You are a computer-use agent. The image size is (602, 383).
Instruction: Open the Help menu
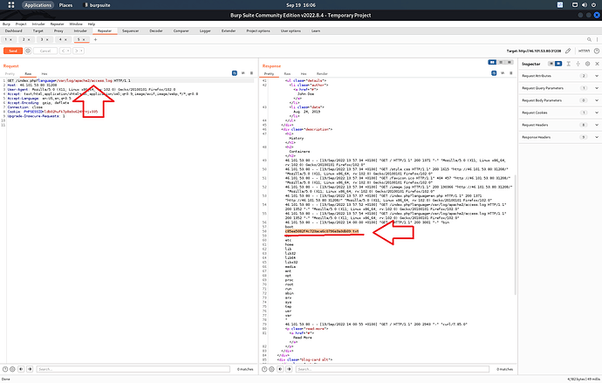coord(92,24)
